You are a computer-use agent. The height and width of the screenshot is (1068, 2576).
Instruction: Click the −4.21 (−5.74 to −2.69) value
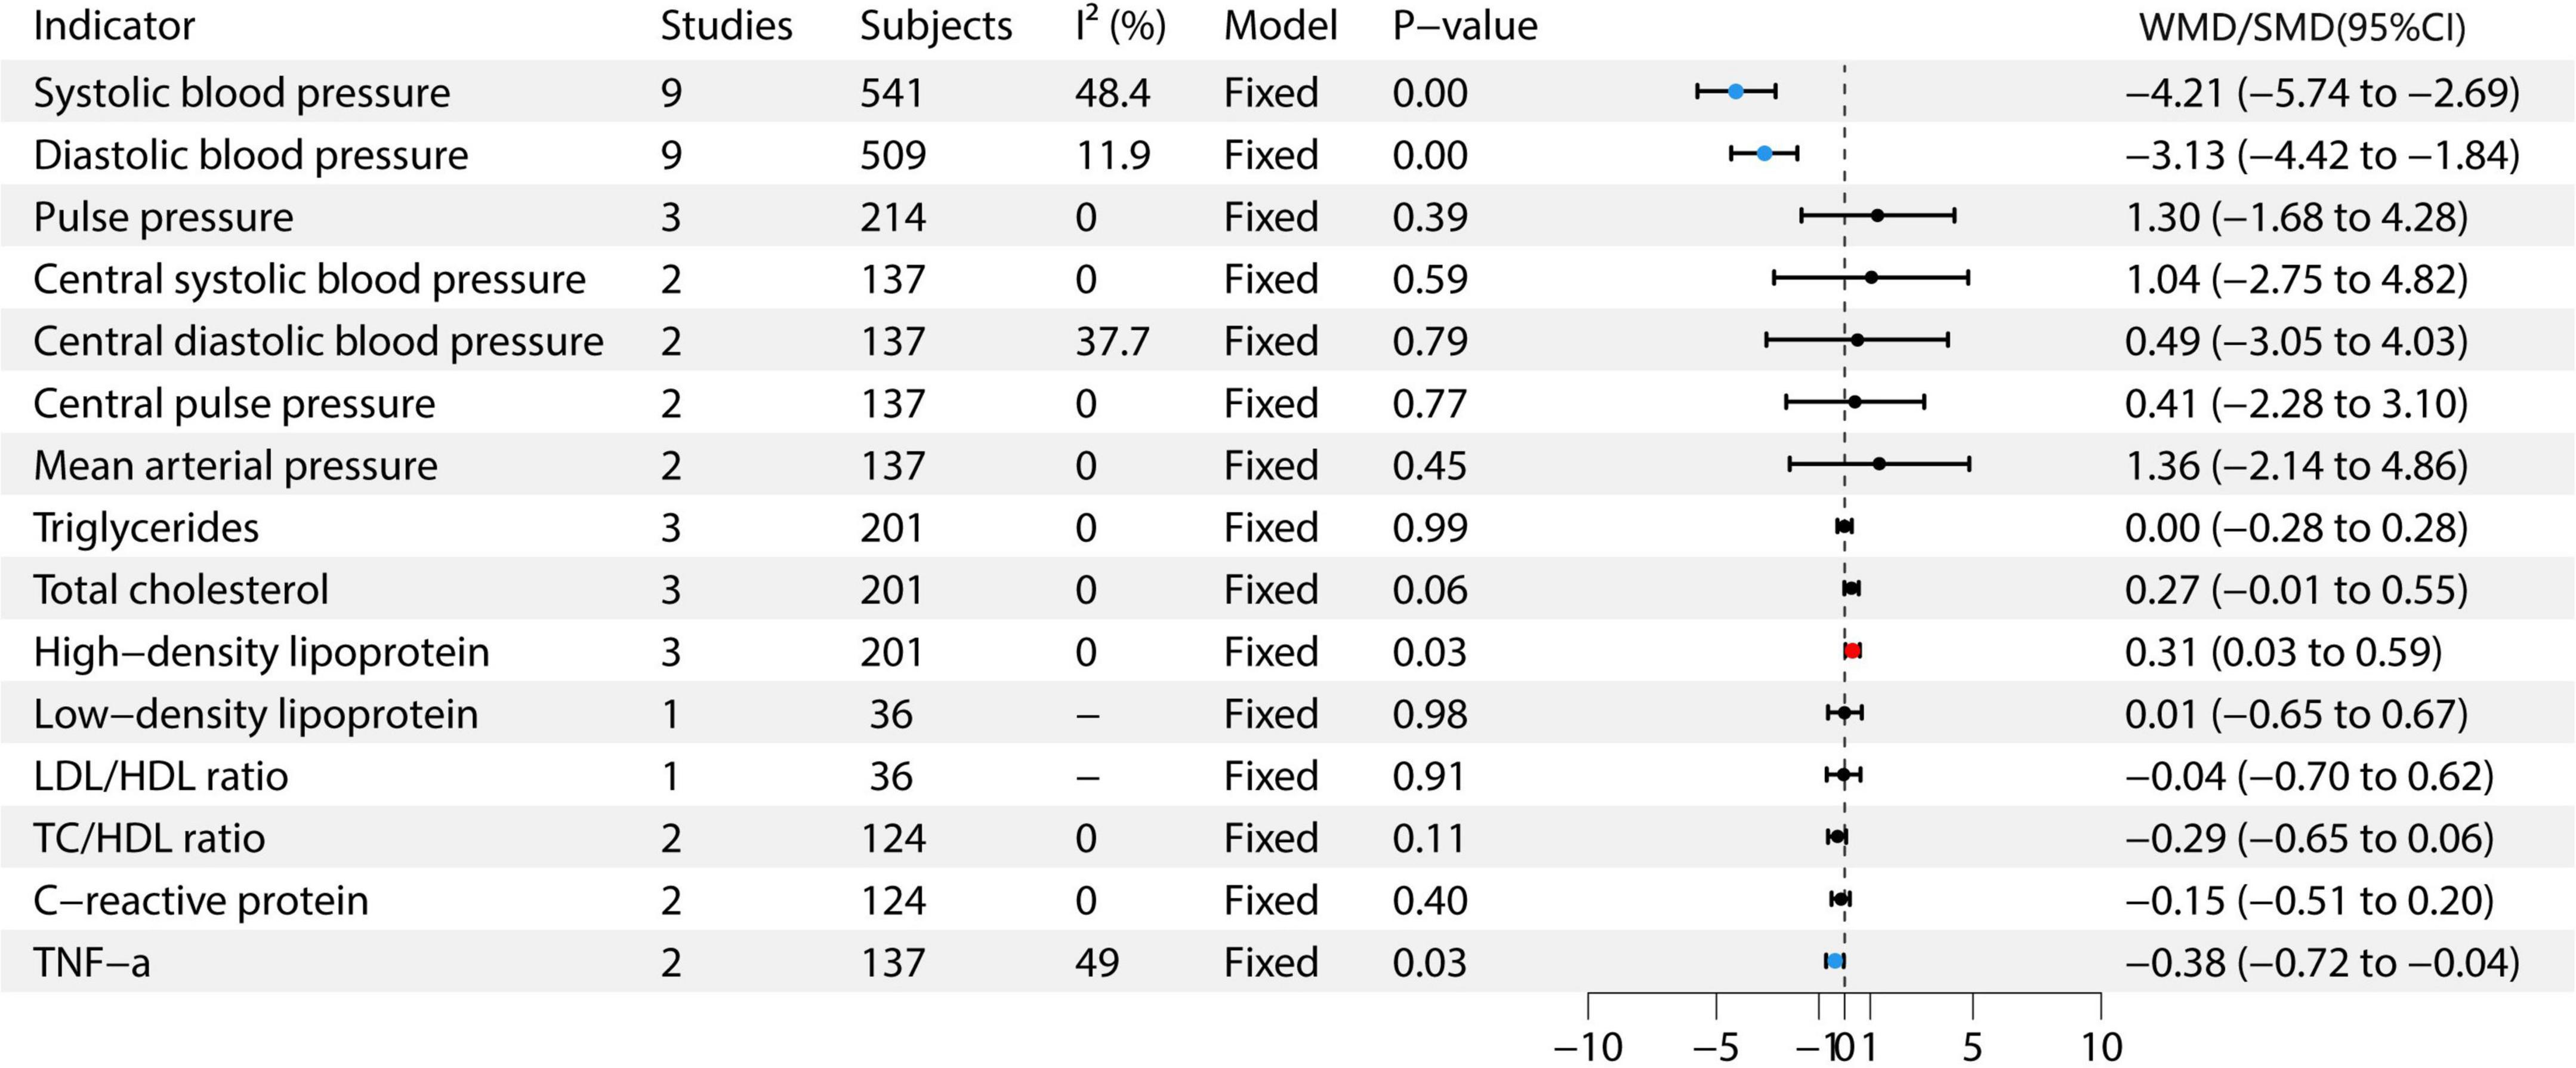(x=2322, y=93)
